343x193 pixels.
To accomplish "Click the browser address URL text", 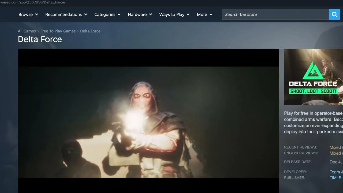I will 32,2.
